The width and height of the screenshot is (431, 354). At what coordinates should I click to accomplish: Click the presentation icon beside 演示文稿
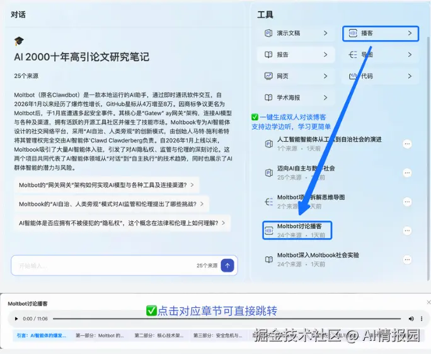pos(268,33)
